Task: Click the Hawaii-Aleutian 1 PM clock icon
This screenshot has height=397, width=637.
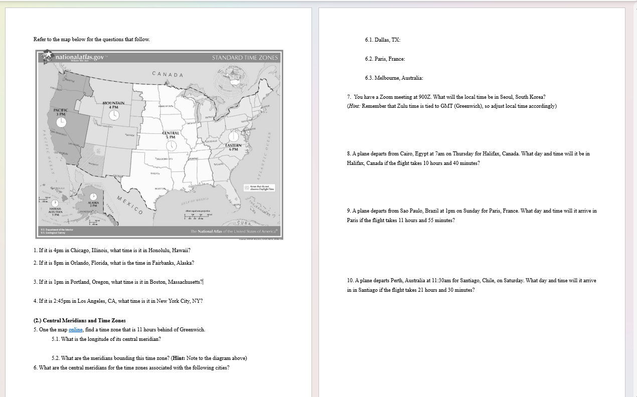Action: point(55,203)
